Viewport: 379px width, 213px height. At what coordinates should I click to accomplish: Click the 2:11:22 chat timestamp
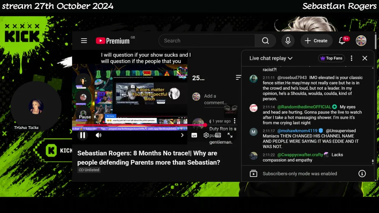(269, 155)
